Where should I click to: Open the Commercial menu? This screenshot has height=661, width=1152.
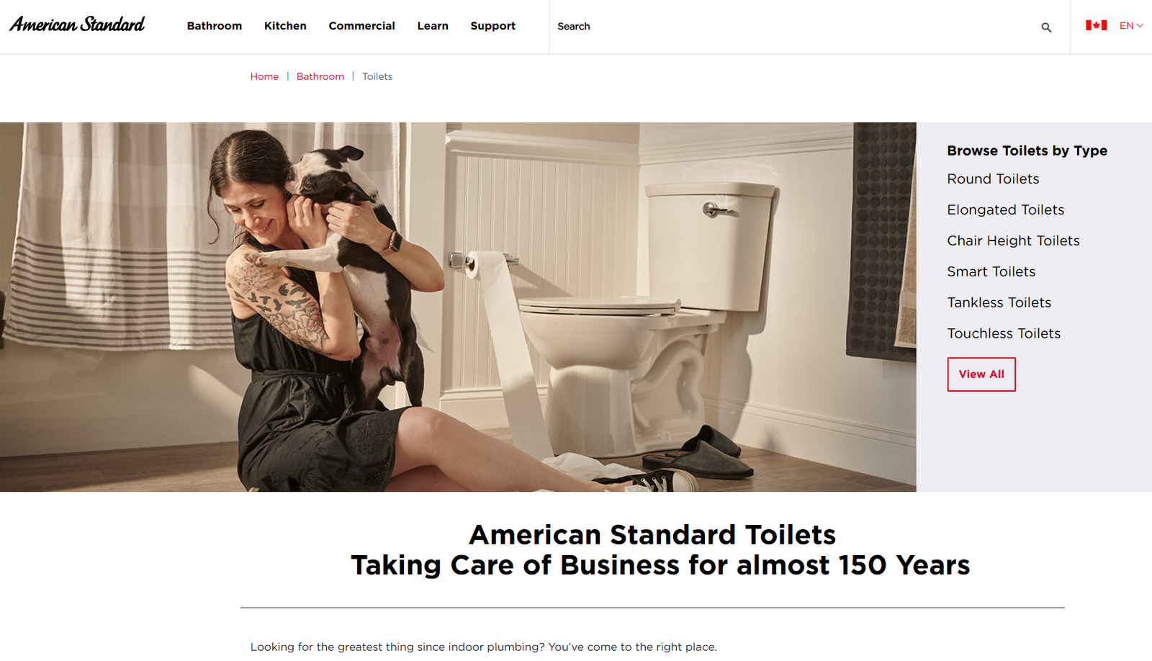(361, 26)
